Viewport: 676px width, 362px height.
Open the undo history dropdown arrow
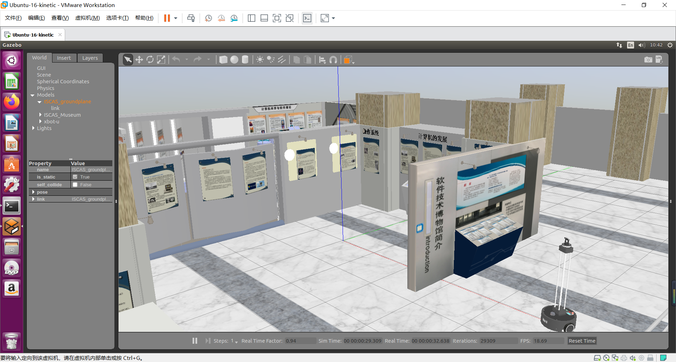tap(187, 60)
